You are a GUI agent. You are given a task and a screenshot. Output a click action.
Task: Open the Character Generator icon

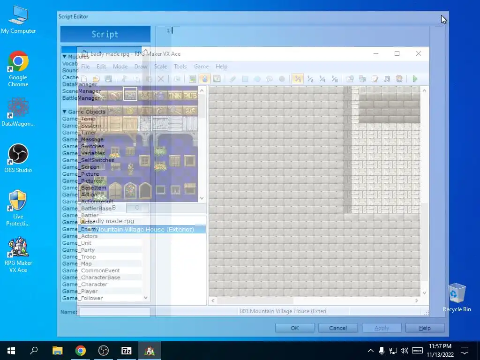point(399,79)
